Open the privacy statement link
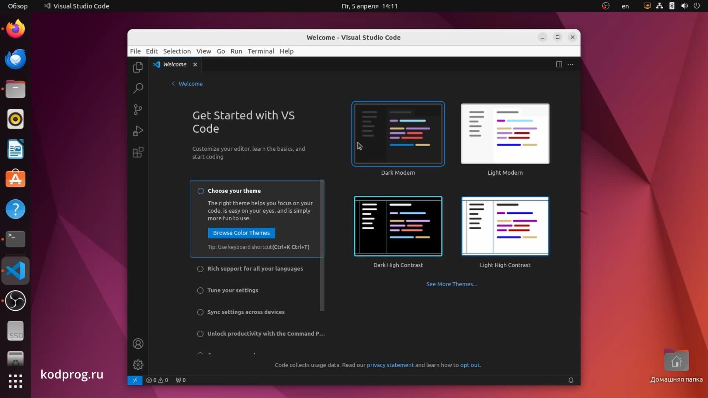708x398 pixels. 390,365
